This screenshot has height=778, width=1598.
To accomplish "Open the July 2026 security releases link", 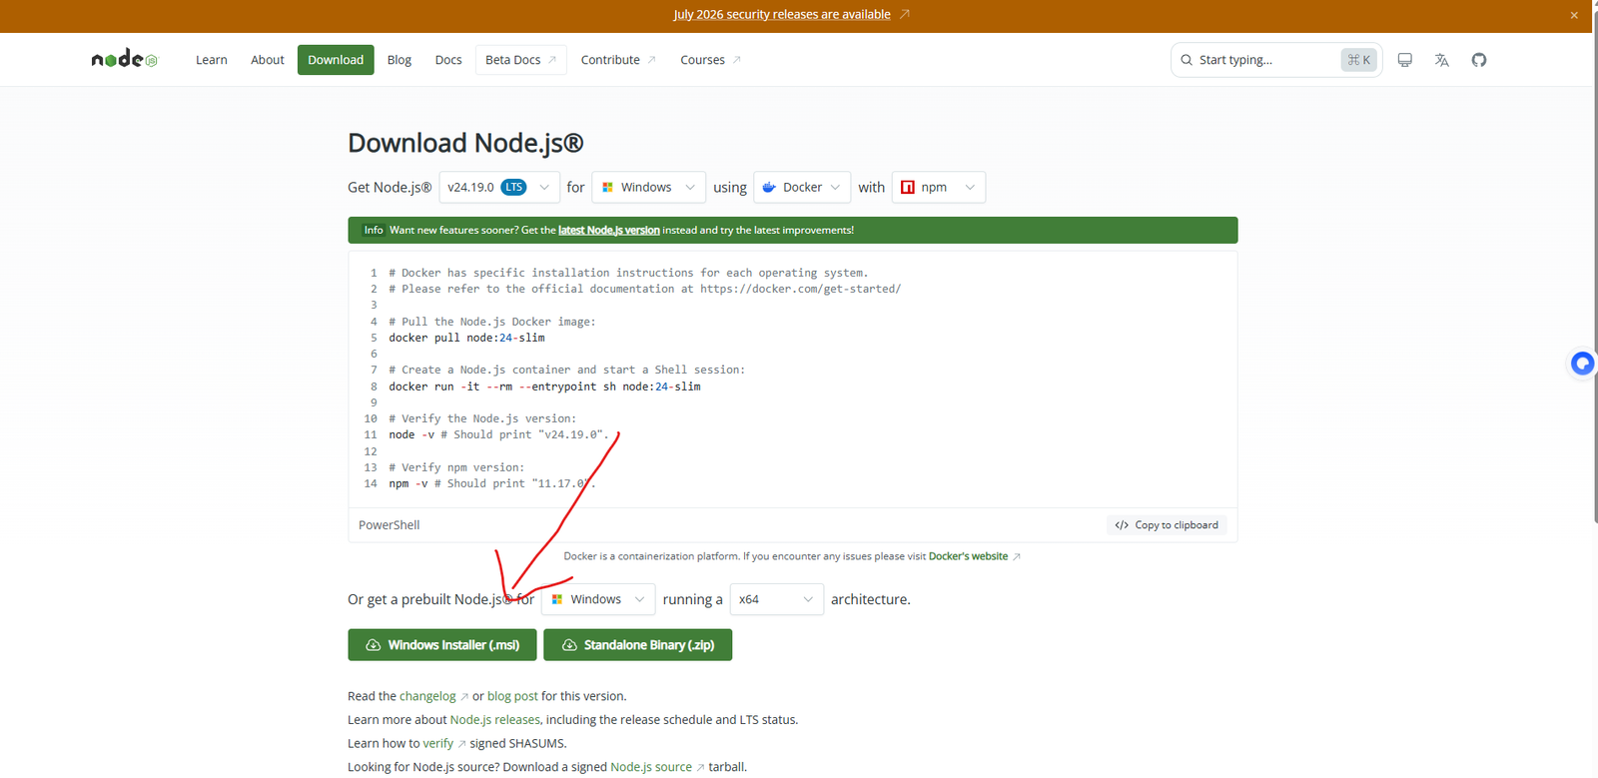I will (x=782, y=15).
